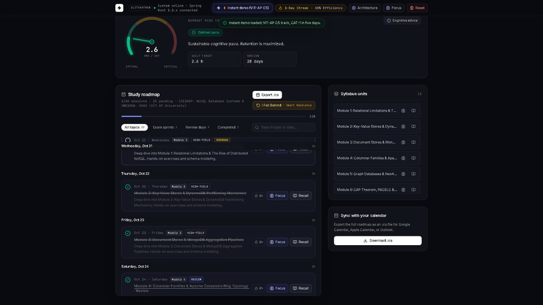Image resolution: width=543 pixels, height=305 pixels.
Task: Open focus icon for syllabus Module 4
Action: click(403, 158)
